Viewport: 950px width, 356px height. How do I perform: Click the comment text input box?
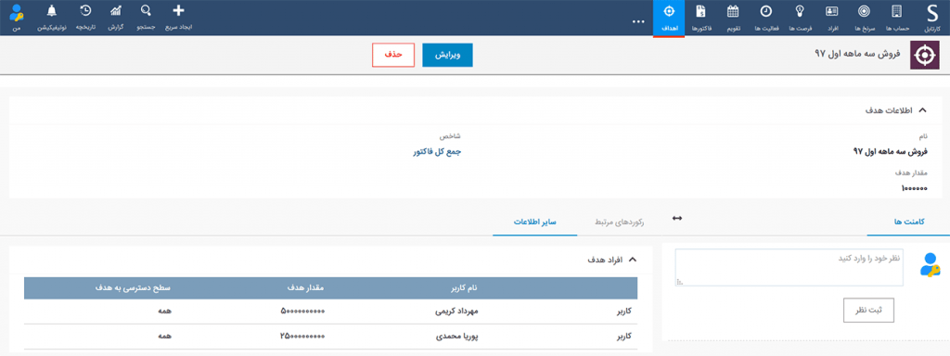click(x=789, y=267)
